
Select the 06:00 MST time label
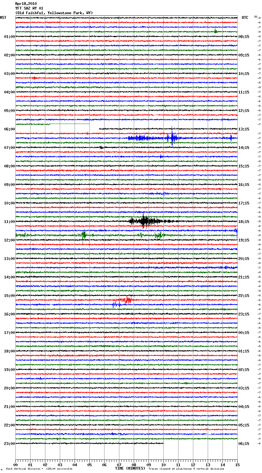[x=9, y=129]
